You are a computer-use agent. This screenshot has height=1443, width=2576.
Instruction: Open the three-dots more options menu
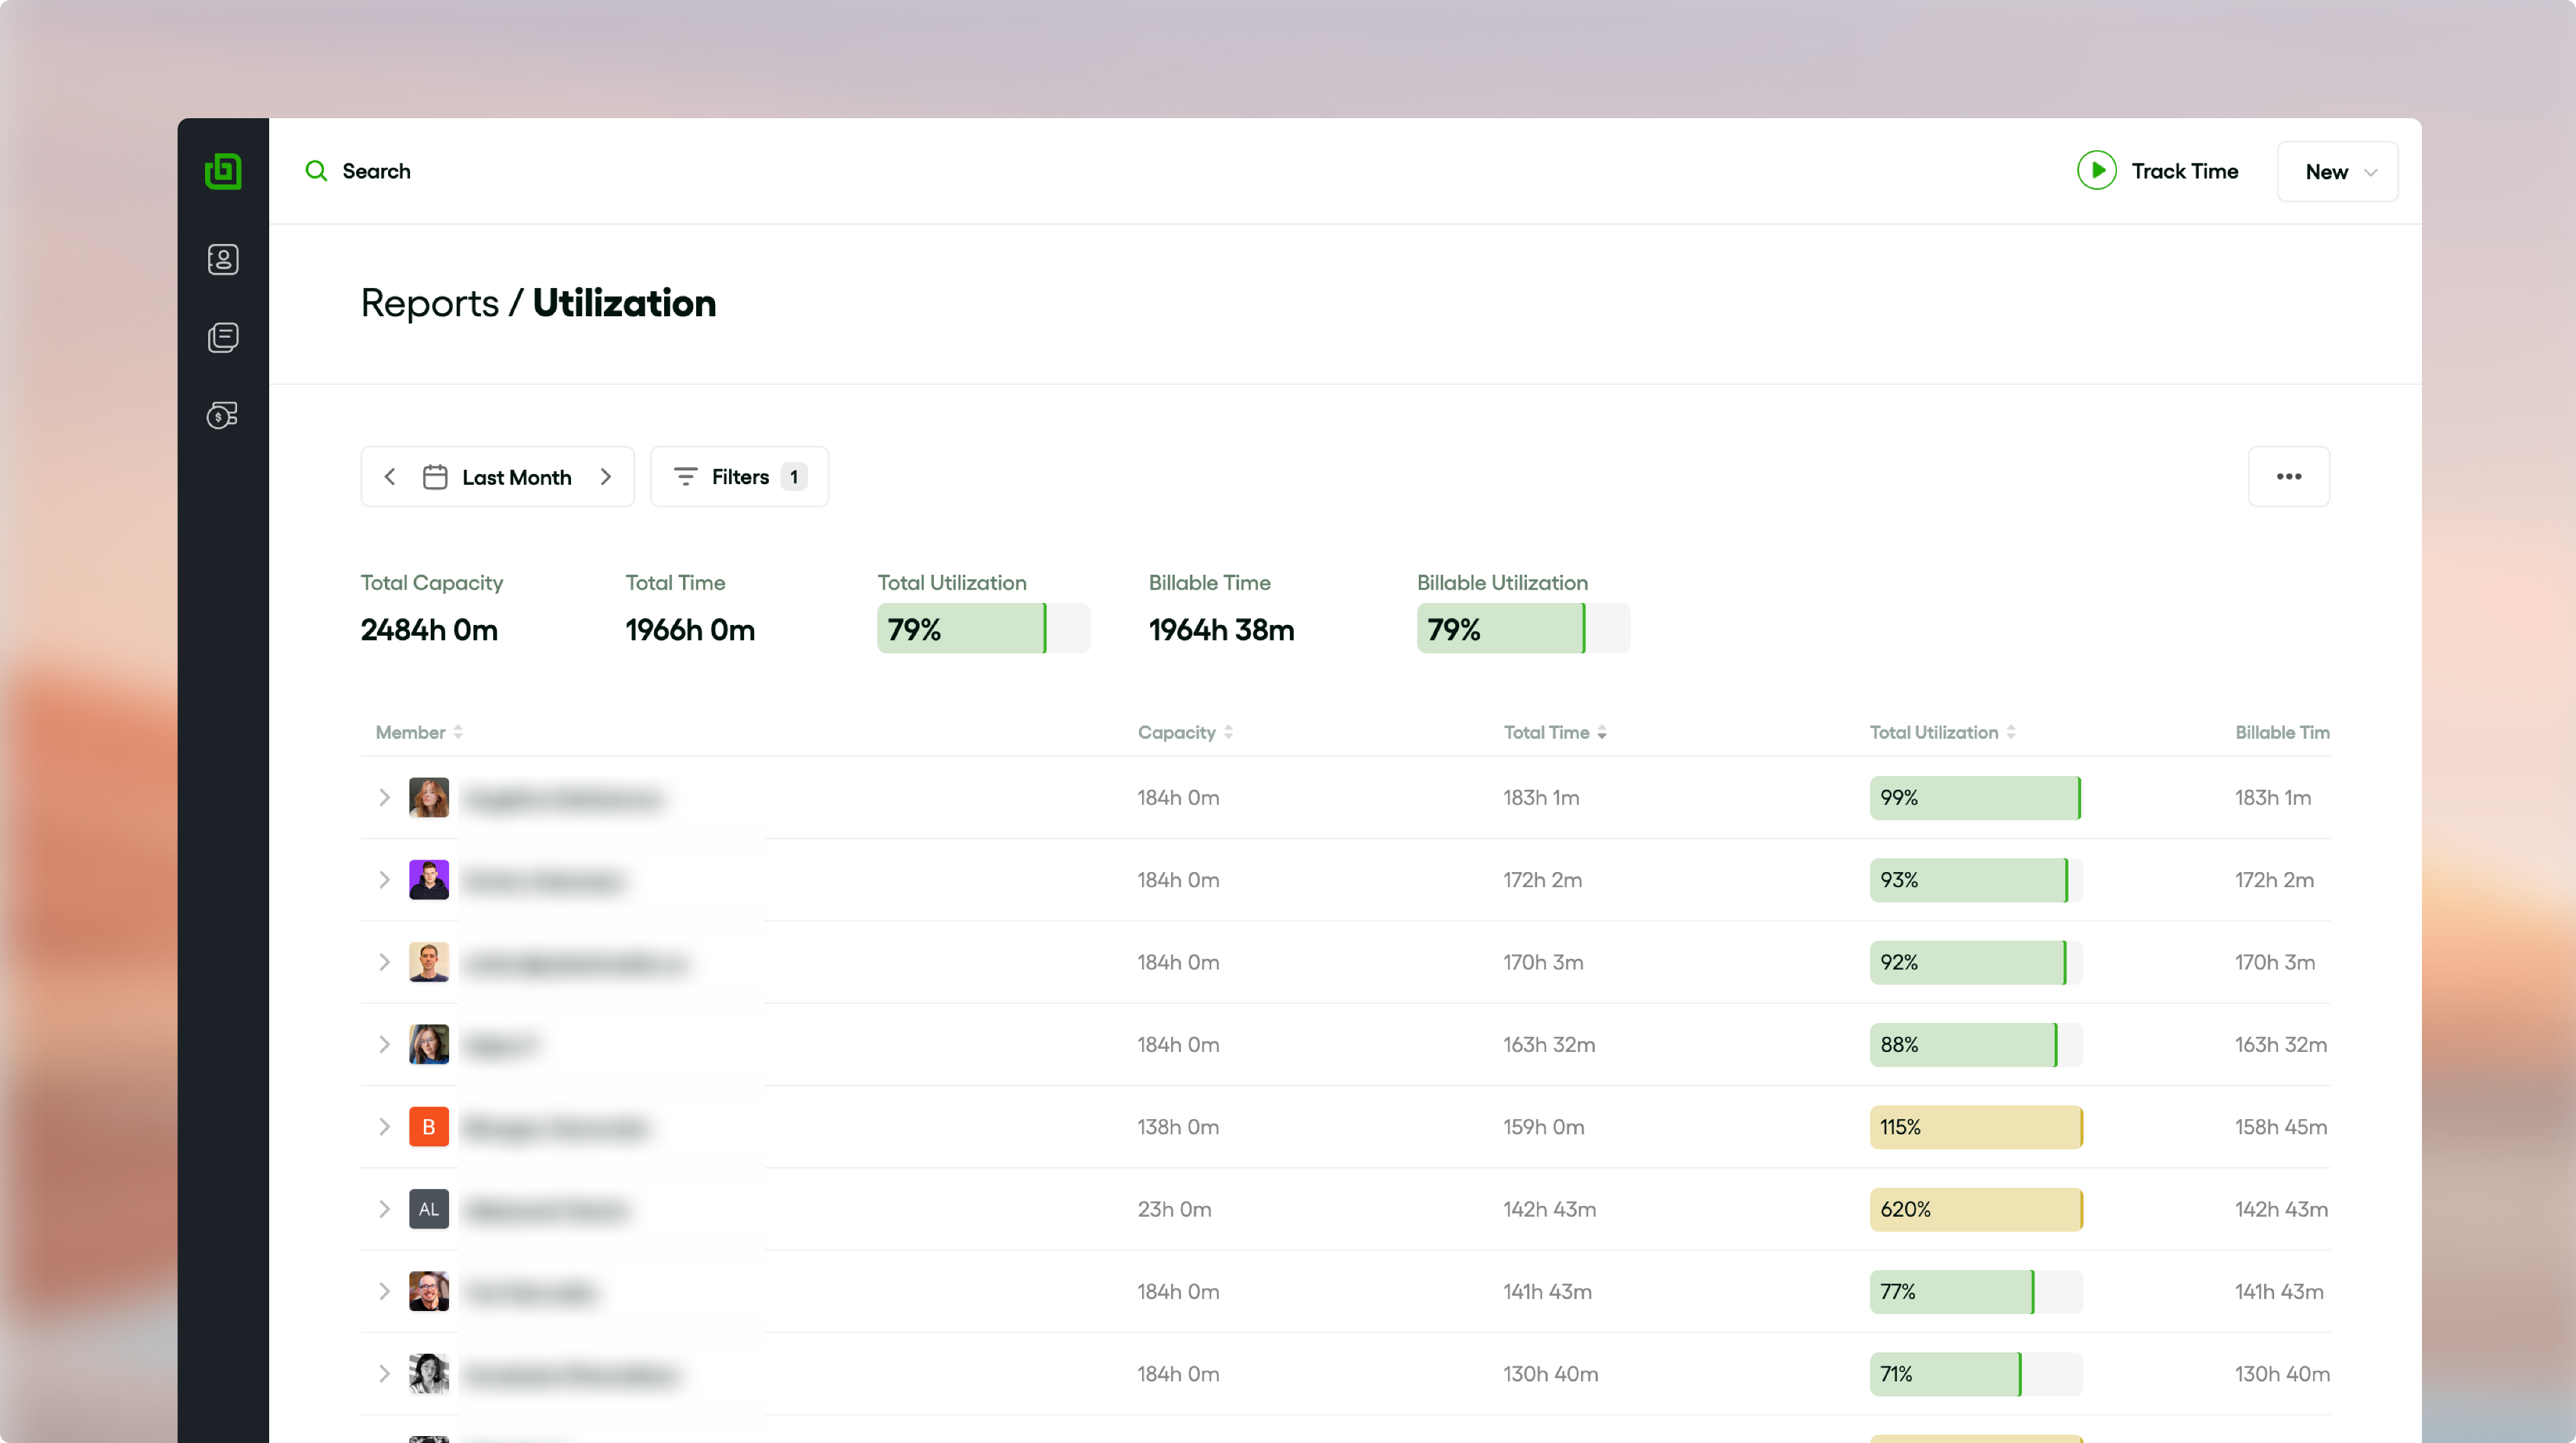pos(2288,477)
